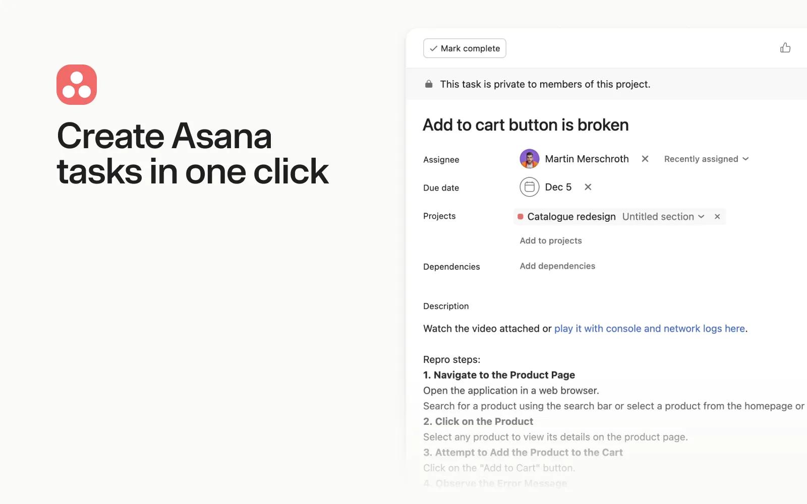
Task: Remove assignee with the X beside Martin Merschroth
Action: [x=645, y=159]
